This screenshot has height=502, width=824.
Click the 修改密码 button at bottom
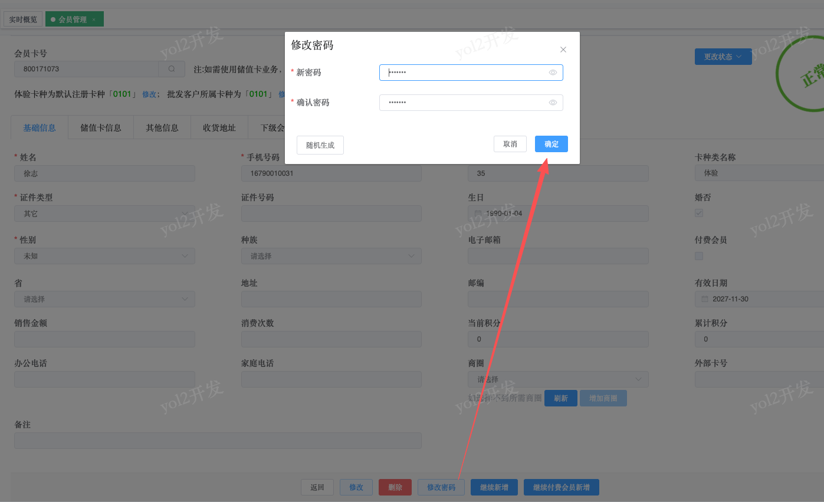pos(441,487)
